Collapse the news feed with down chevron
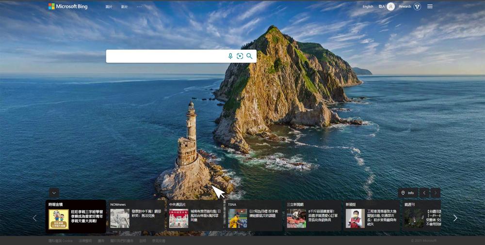485x245 pixels. [x=54, y=193]
